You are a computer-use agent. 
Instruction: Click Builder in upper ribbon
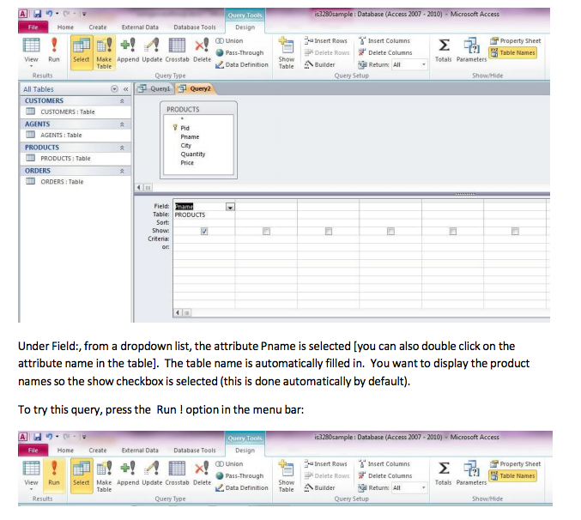click(x=319, y=64)
